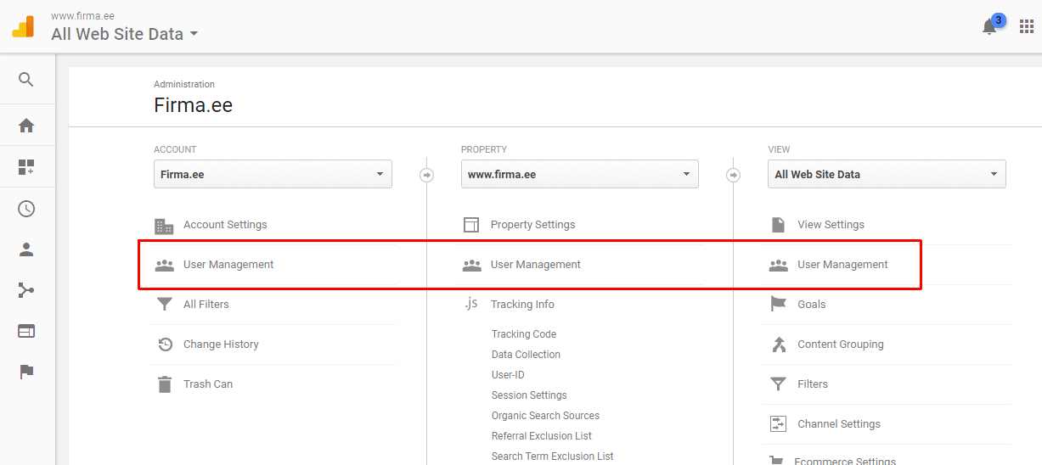Open Tracking Code under Tracking Info
The height and width of the screenshot is (465, 1042).
[x=524, y=334]
